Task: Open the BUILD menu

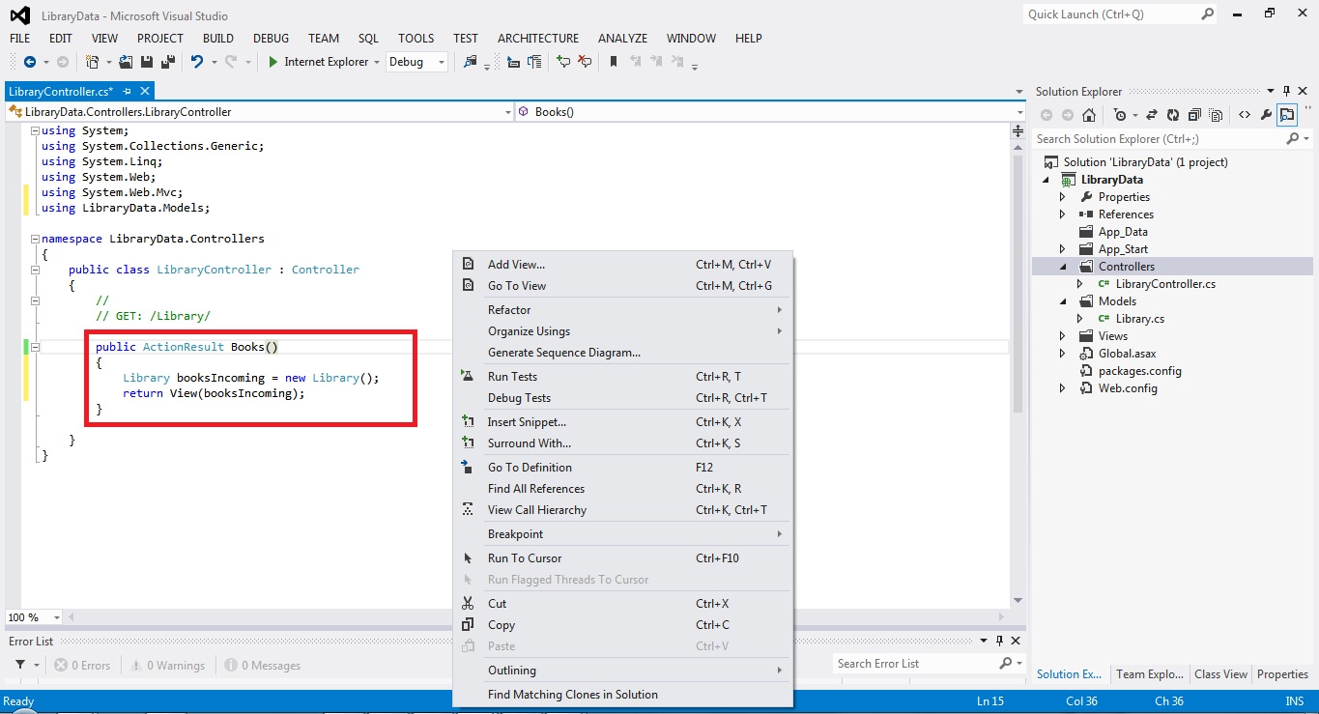Action: click(218, 39)
